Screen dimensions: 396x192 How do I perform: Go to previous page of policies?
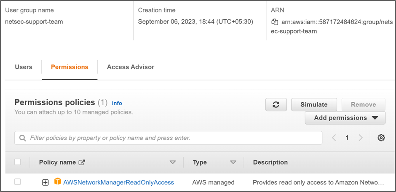click(x=334, y=138)
